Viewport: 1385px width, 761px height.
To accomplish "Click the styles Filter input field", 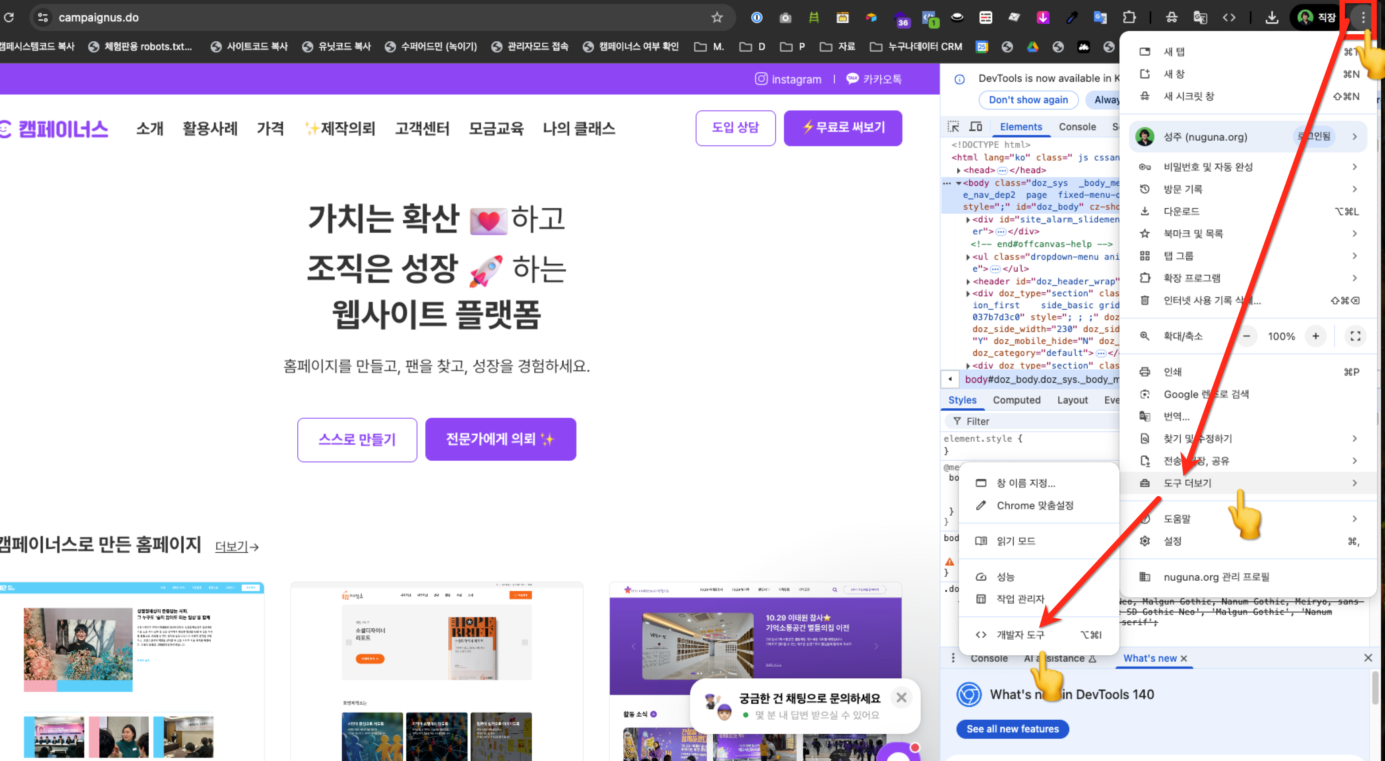I will point(1032,421).
